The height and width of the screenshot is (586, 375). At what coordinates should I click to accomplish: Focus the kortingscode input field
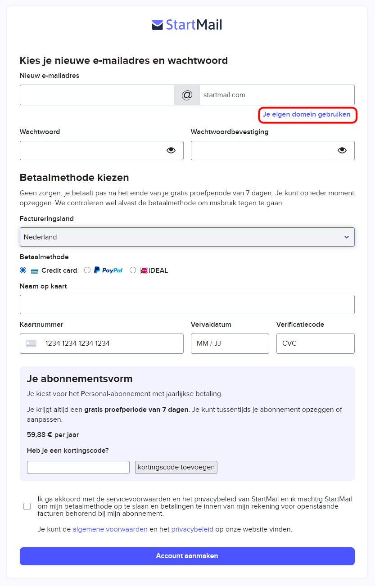78,467
